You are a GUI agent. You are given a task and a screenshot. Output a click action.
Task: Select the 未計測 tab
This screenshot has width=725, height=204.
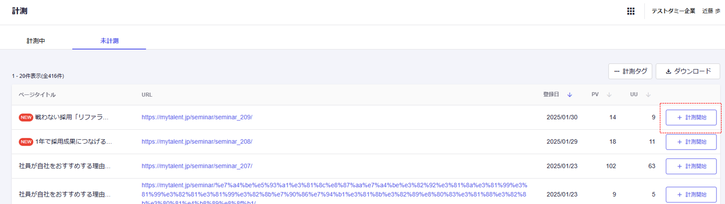pyautogui.click(x=109, y=41)
